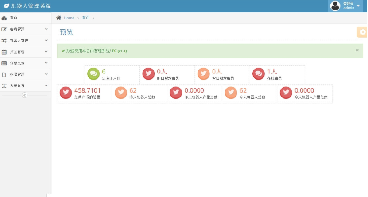
Task: Open the settings gear panel button
Action: [x=362, y=32]
